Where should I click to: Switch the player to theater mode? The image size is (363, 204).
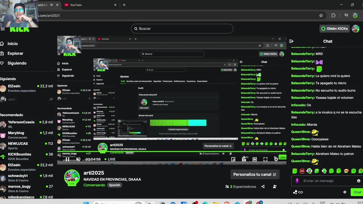(255, 159)
